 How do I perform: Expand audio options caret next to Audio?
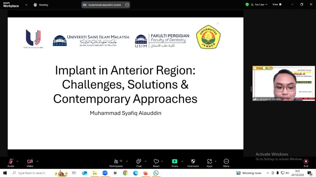(x=17, y=161)
